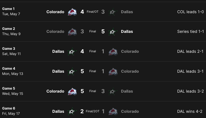Open the Game 1 Final/OT score recap

[x=92, y=12]
